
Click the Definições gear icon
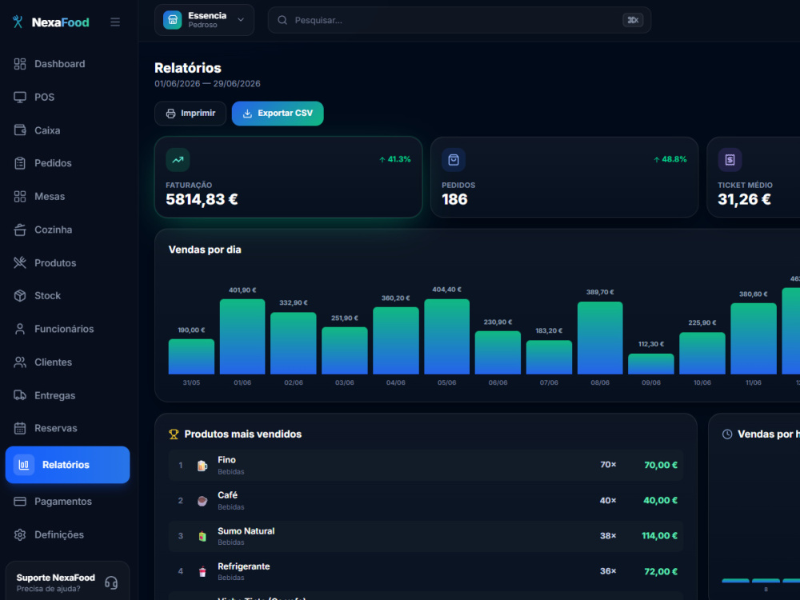20,534
